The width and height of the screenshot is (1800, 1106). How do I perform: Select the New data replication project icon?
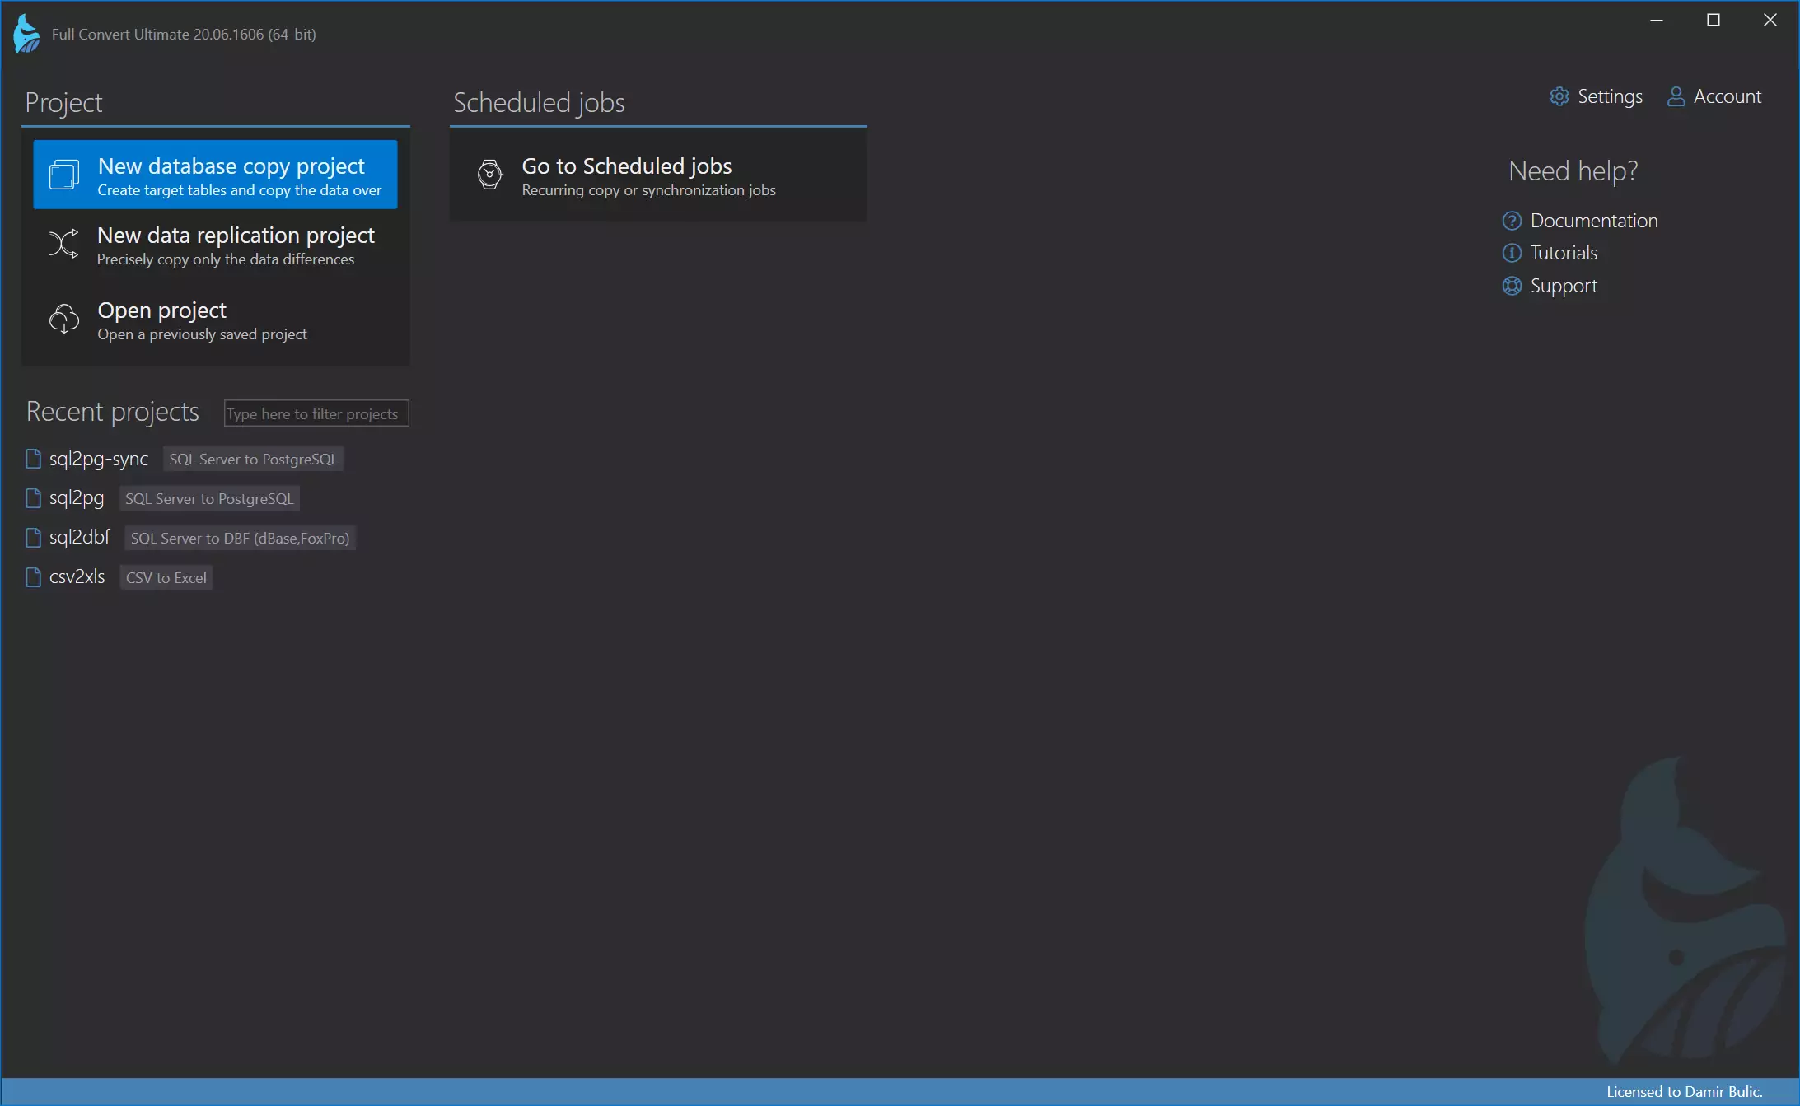click(62, 244)
